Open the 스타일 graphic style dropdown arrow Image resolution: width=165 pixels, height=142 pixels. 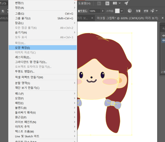coord(122,11)
